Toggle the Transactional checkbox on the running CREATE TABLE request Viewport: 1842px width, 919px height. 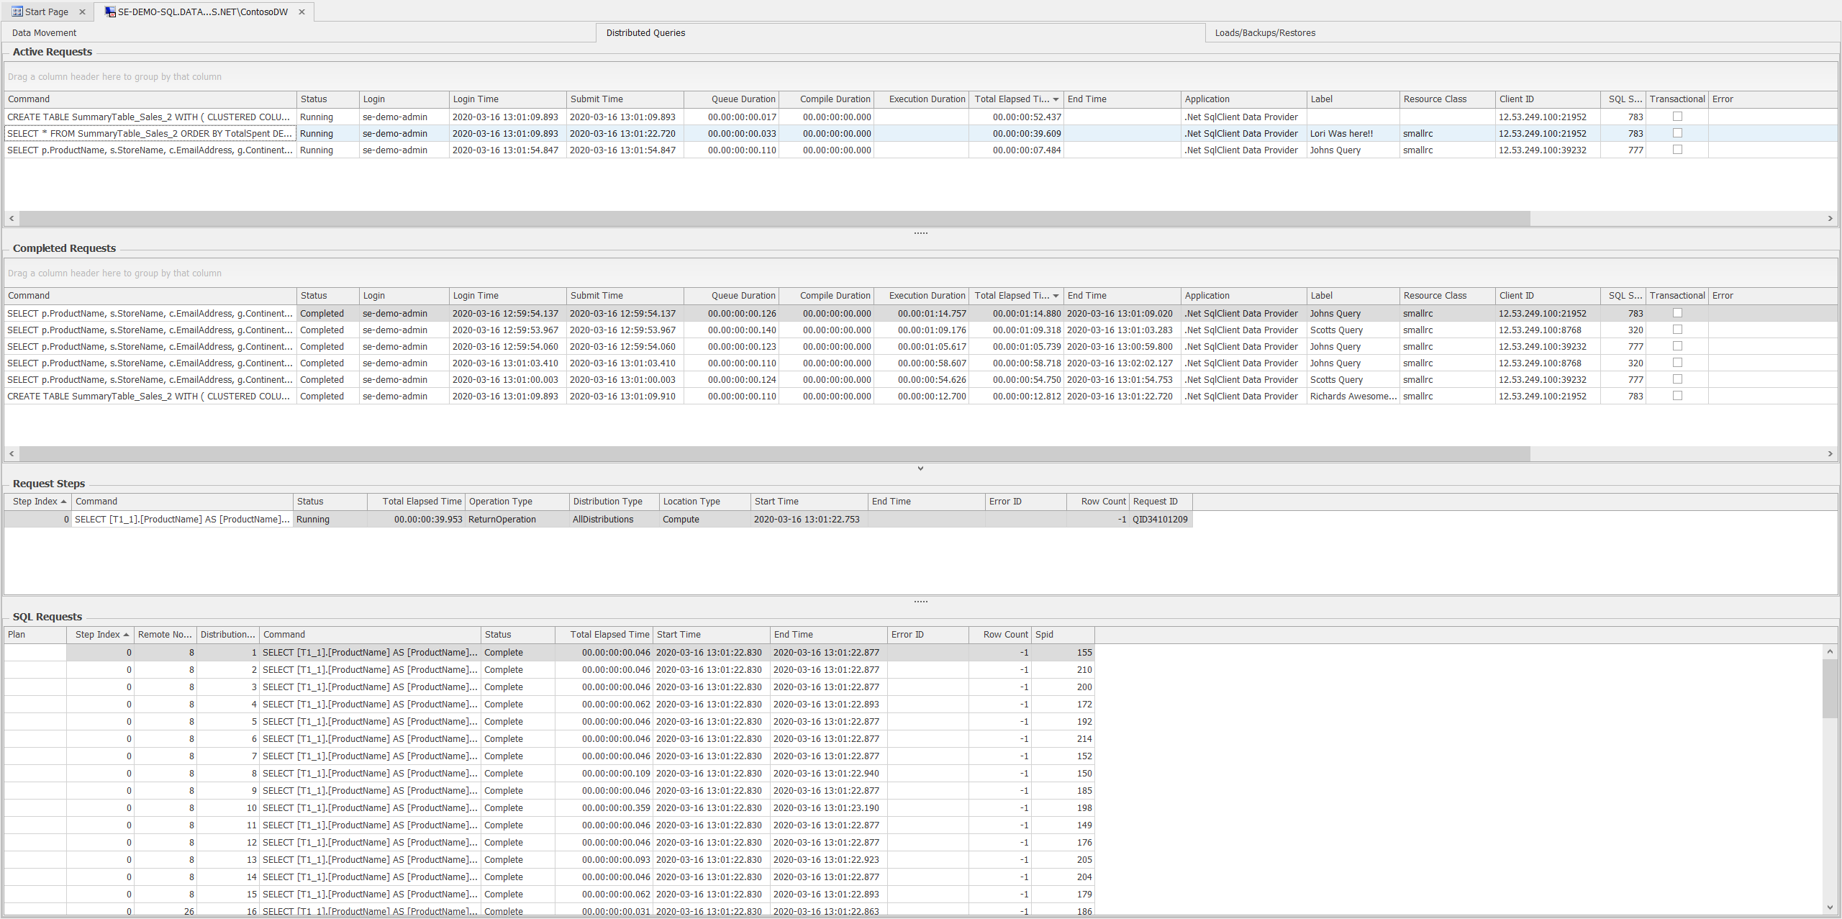[x=1677, y=116]
